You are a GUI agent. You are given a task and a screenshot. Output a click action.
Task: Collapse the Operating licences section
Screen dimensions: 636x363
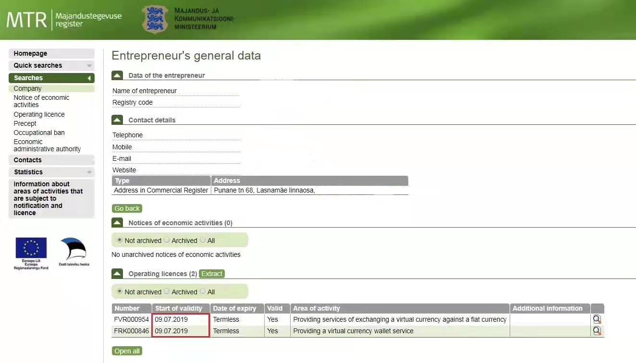[117, 274]
